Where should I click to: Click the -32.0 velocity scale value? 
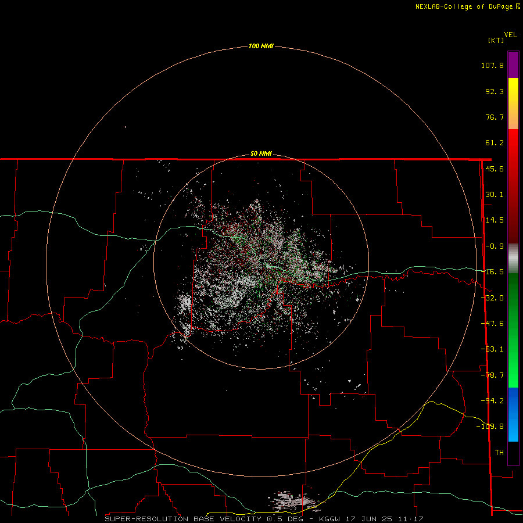click(493, 298)
